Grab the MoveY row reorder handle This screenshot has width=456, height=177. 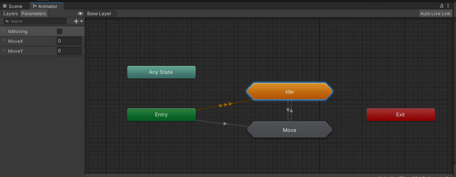tap(4, 51)
